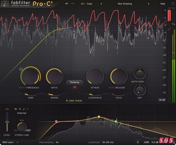Open the Nice Pumping preset menu
This screenshot has height=145, width=176.
pos(125,4)
